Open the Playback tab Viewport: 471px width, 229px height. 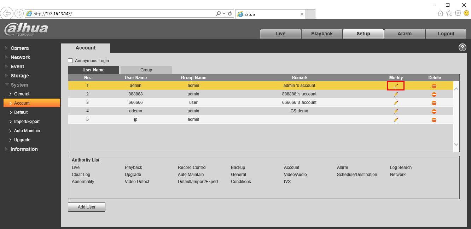(322, 34)
